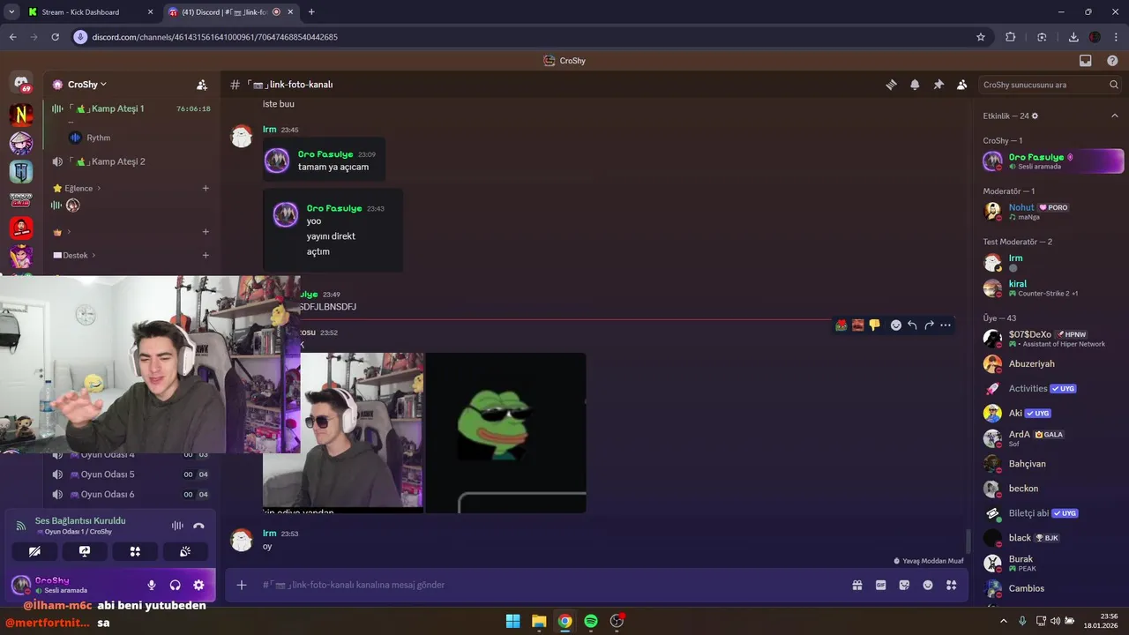Toggle noise suppression waveform icon
The image size is (1129, 635).
[177, 526]
